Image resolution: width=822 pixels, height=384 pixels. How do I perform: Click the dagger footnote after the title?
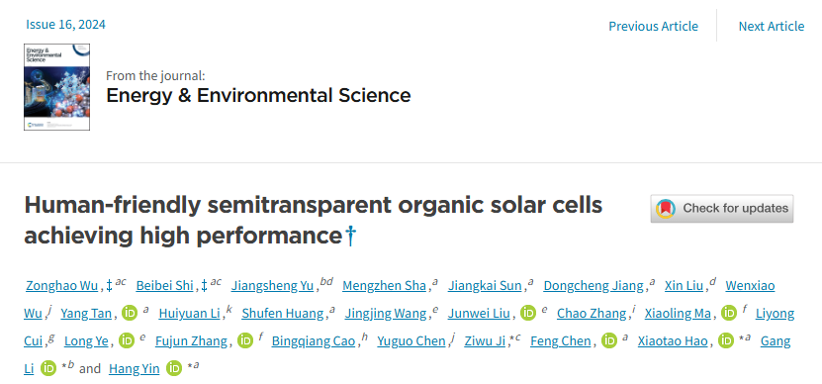click(350, 237)
